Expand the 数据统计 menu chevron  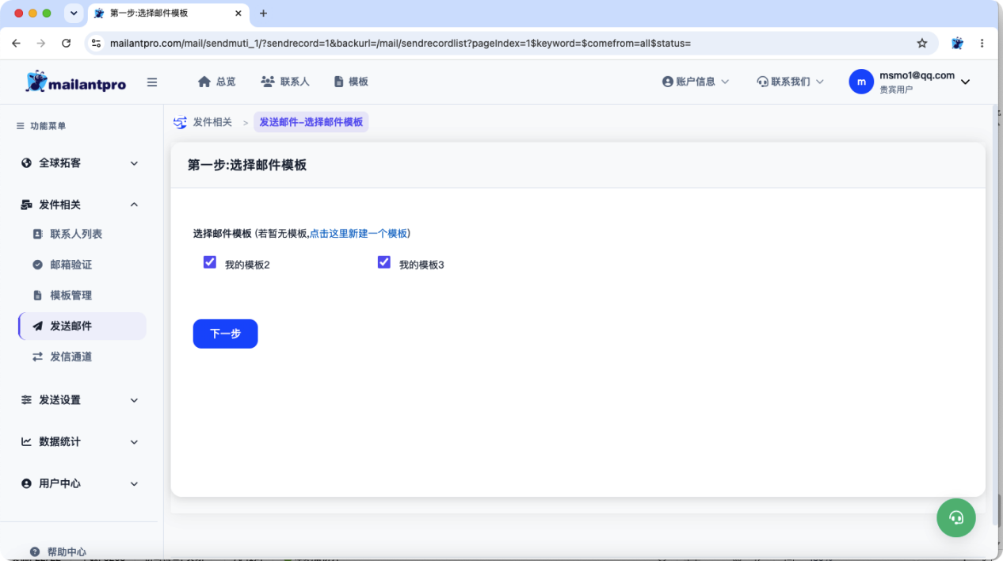[134, 442]
